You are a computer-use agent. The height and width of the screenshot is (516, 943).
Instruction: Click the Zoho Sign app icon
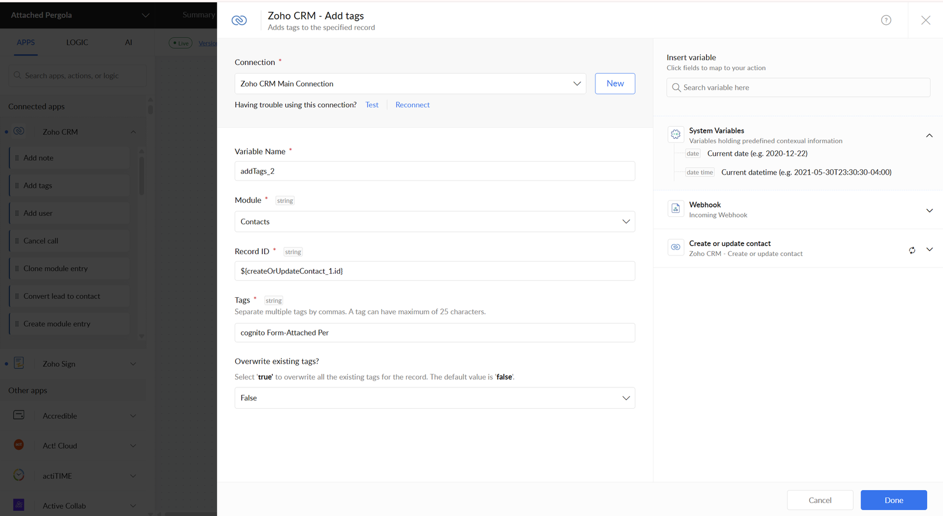pos(19,363)
